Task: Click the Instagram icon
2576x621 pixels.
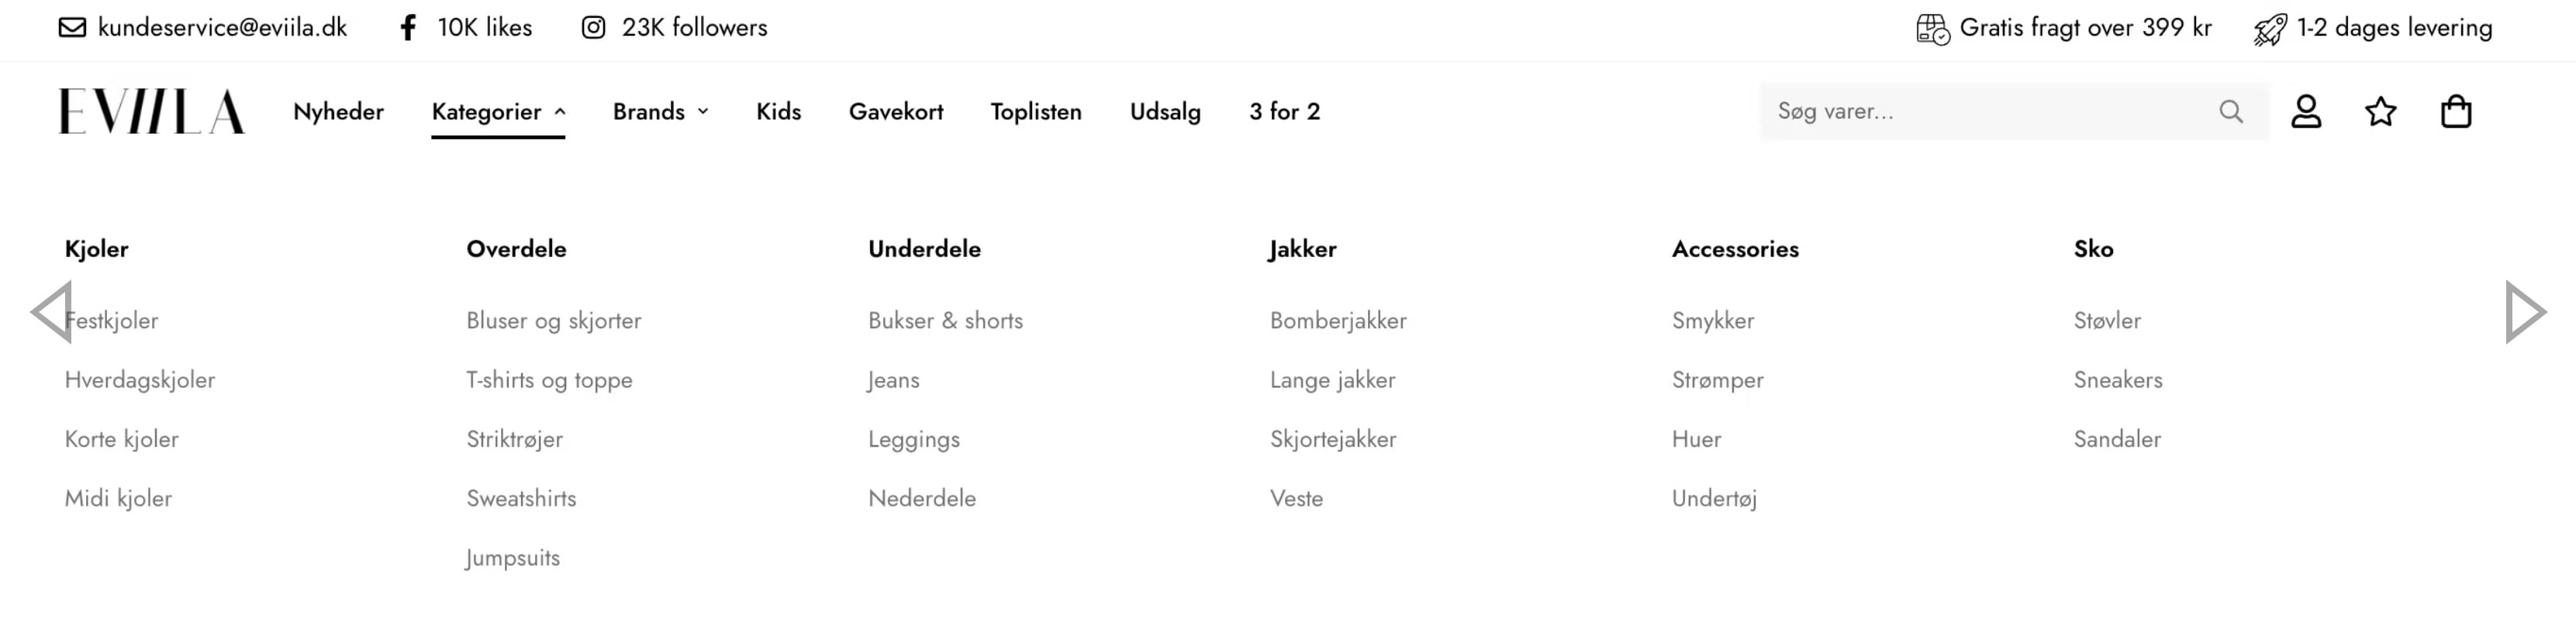Action: (593, 28)
